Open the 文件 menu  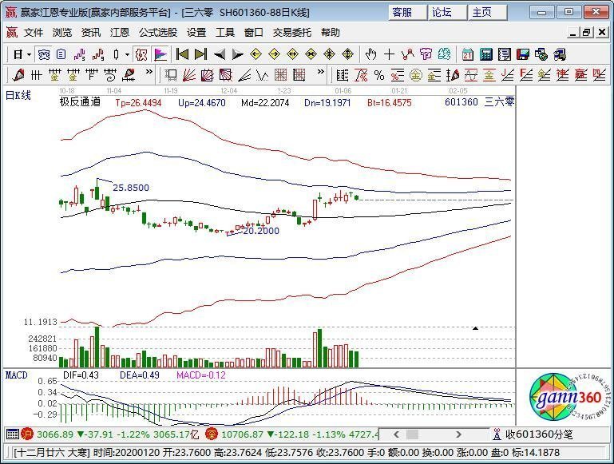pyautogui.click(x=34, y=33)
